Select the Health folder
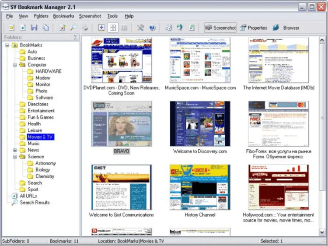 [x=34, y=124]
